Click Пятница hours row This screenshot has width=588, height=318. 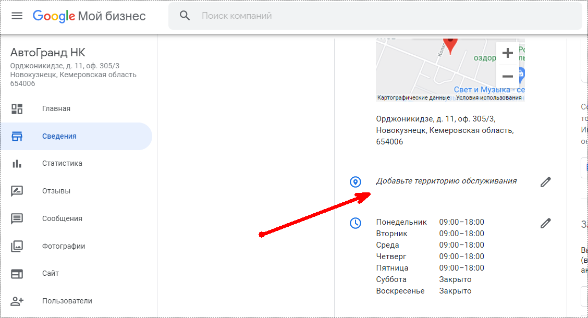tap(430, 268)
